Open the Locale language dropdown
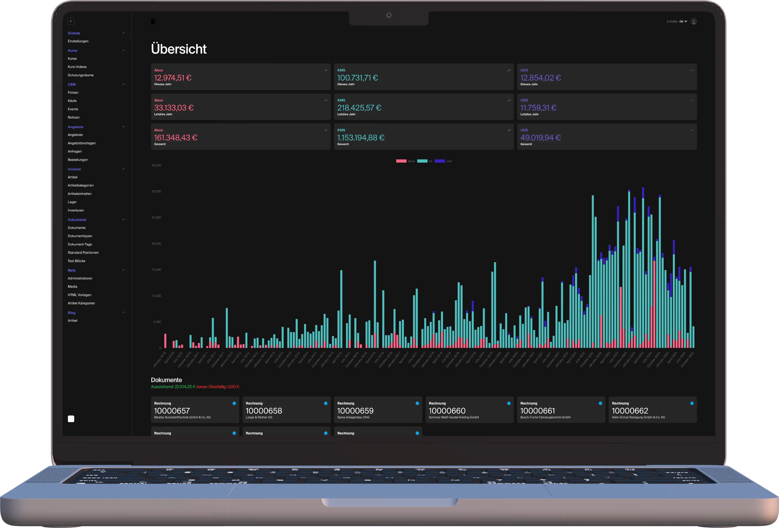Screen dimensions: 779x528 tap(683, 21)
